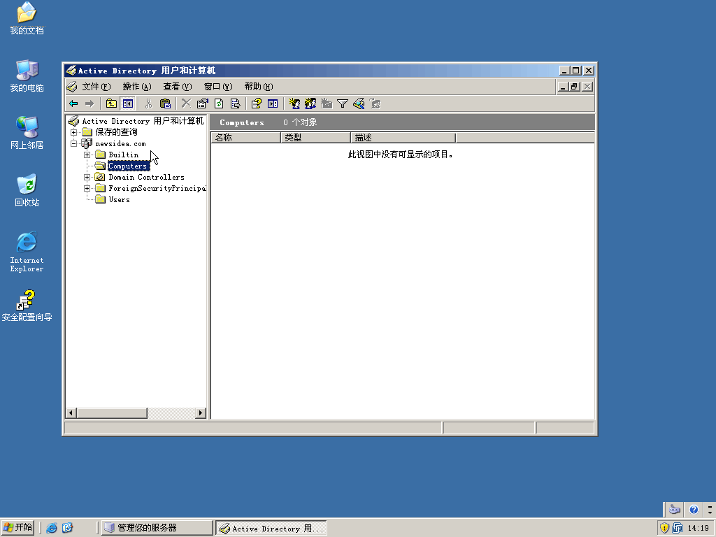Click the Up One Level folder icon

(111, 103)
